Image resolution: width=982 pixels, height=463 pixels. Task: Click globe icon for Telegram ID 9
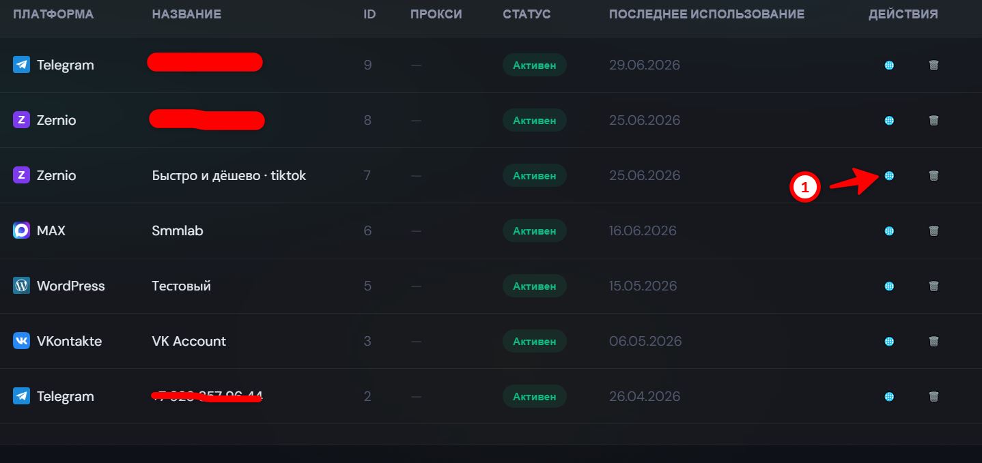pos(889,65)
